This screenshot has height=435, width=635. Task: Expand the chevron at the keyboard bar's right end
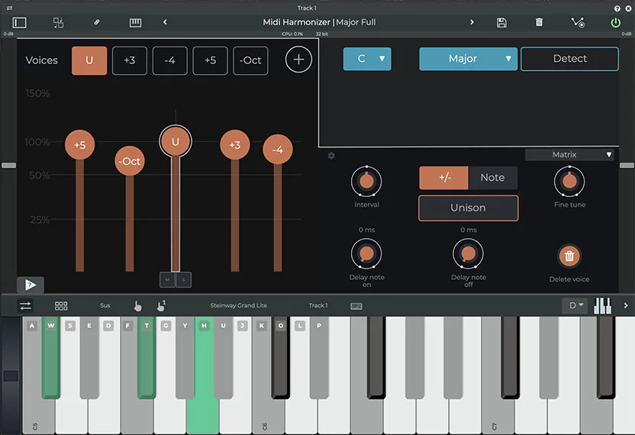pyautogui.click(x=626, y=305)
